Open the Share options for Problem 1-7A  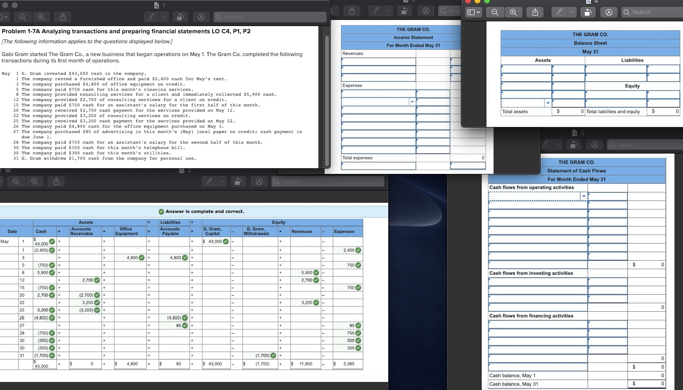click(x=63, y=17)
